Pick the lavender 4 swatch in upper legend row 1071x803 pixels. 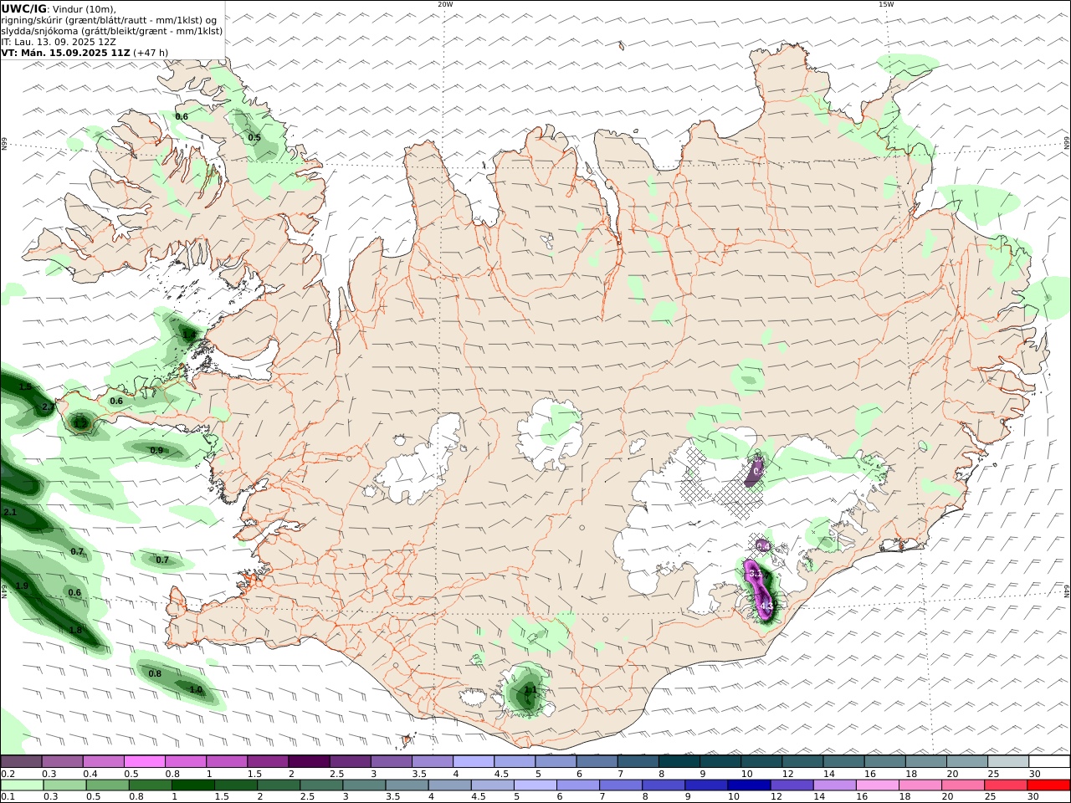click(474, 761)
